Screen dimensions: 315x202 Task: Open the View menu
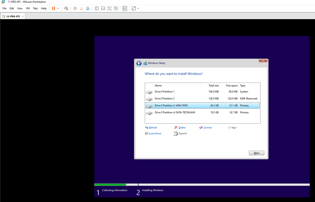point(20,8)
